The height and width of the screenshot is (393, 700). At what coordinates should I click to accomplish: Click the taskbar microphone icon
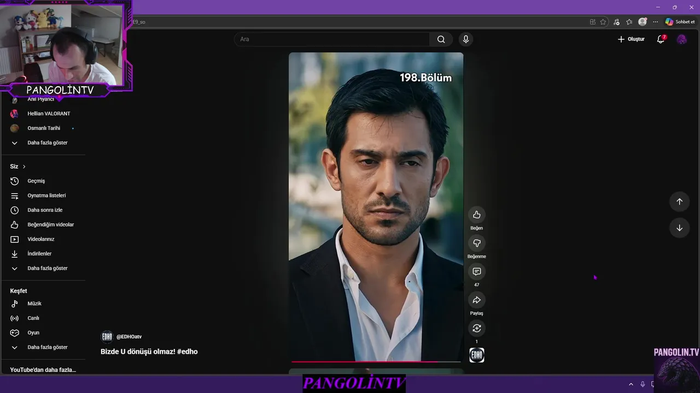point(643,384)
